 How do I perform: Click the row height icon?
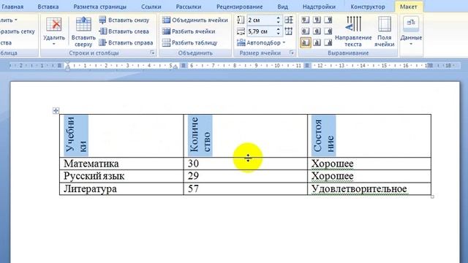241,20
